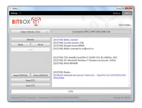Viewport: 142px width, 108px height.
Task: Click the 'Dongle found: 80004' log line
Action: (x=69, y=46)
